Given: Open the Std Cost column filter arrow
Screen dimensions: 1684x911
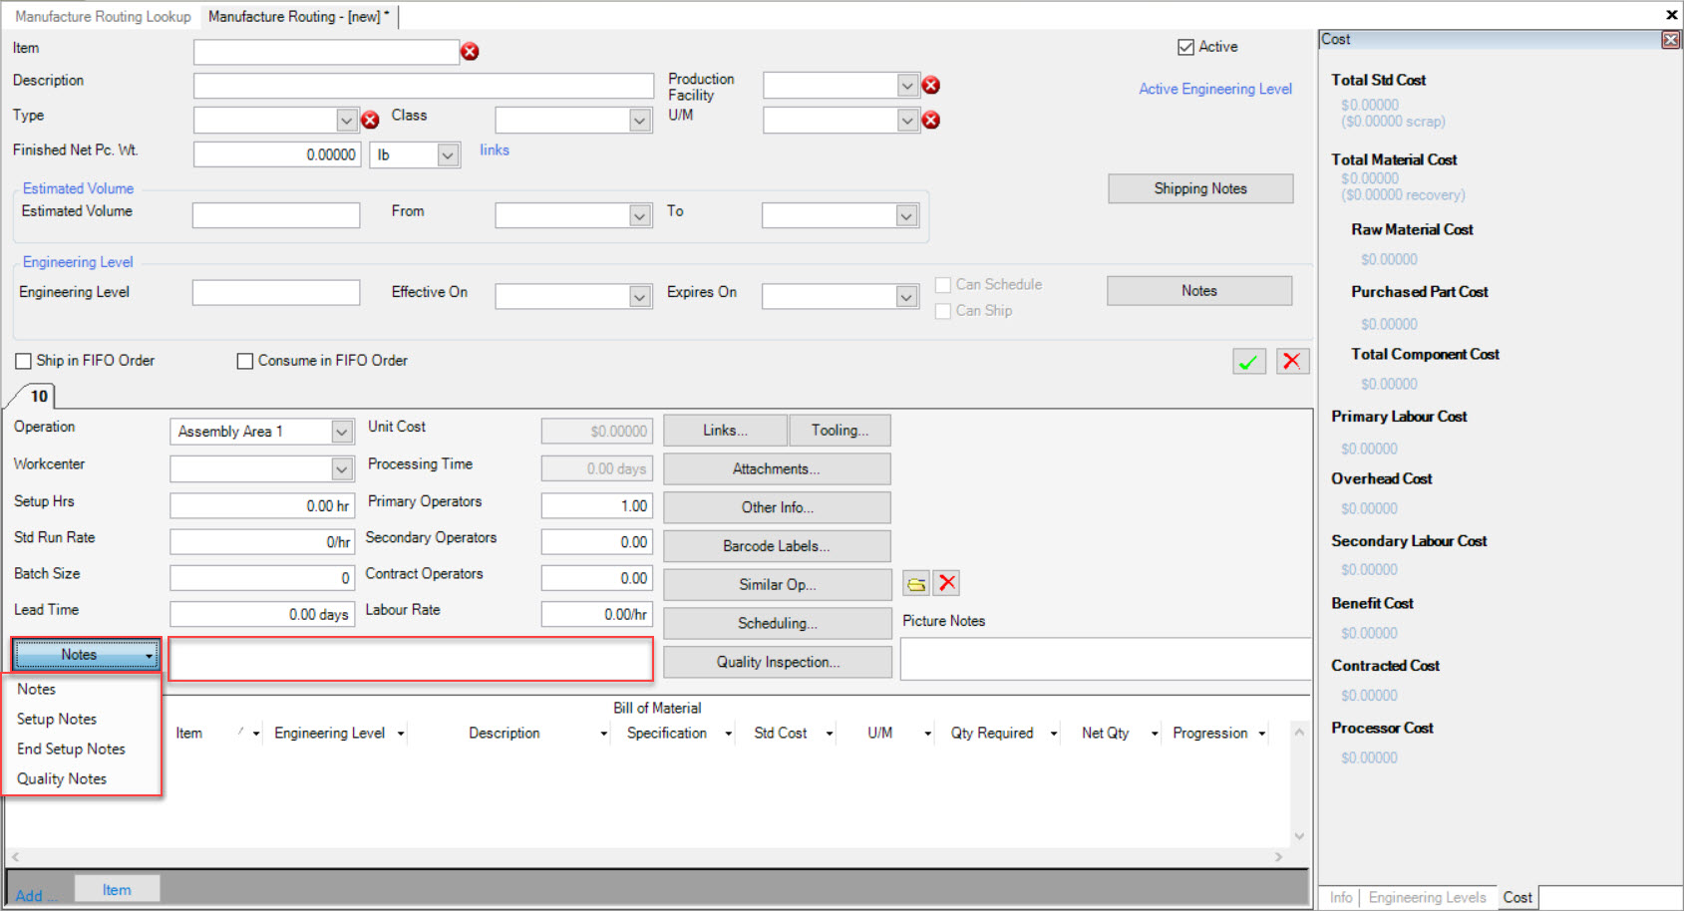Looking at the screenshot, I should (829, 734).
